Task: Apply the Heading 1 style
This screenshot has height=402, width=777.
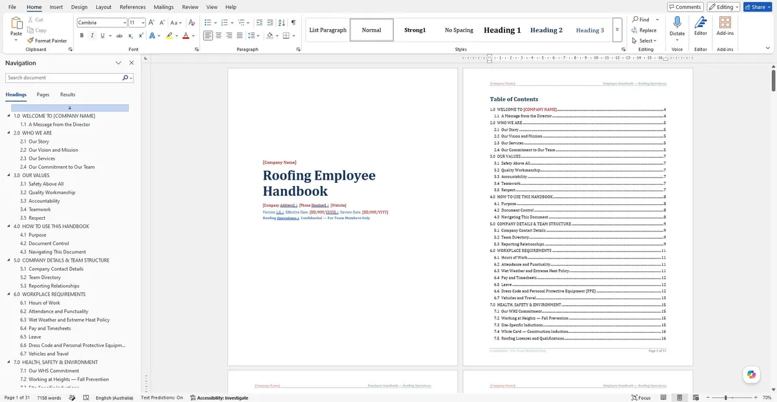Action: coord(502,30)
